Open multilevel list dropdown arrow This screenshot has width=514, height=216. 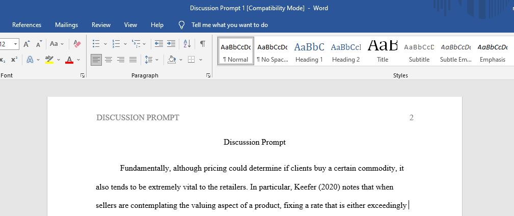tap(144, 44)
